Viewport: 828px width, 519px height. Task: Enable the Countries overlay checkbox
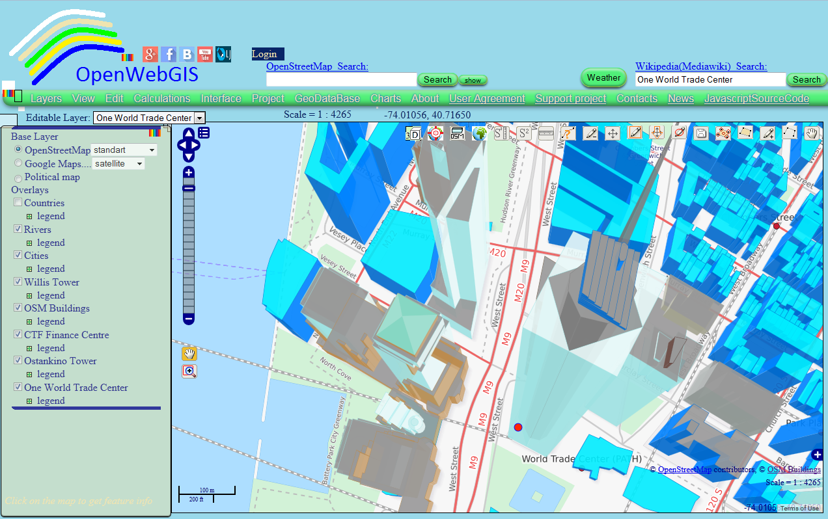[18, 202]
